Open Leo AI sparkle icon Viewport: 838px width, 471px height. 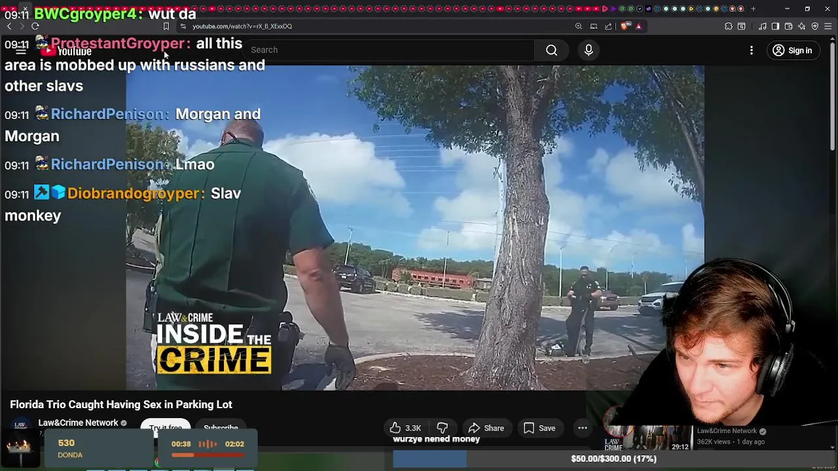(x=802, y=26)
